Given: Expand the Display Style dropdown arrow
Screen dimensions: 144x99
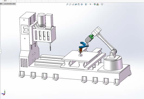Looking at the screenshot, I should click(88, 4).
